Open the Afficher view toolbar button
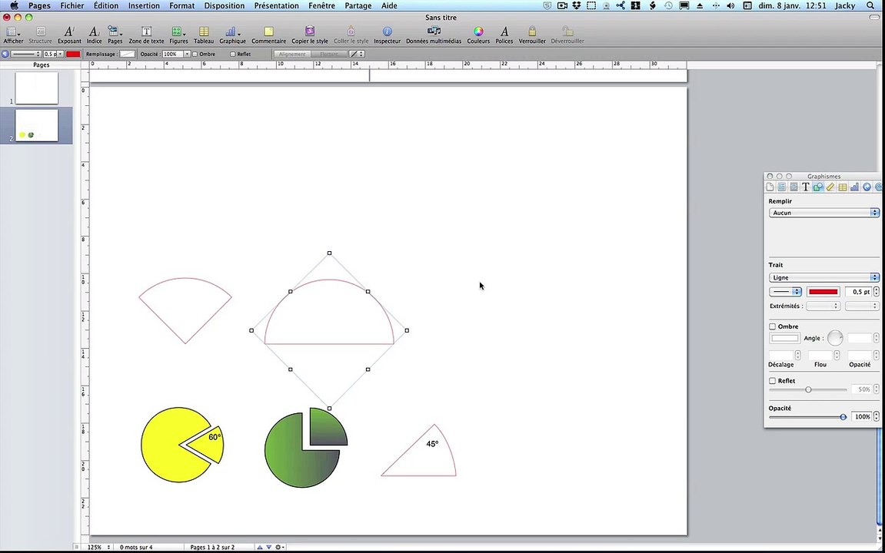 click(x=13, y=35)
